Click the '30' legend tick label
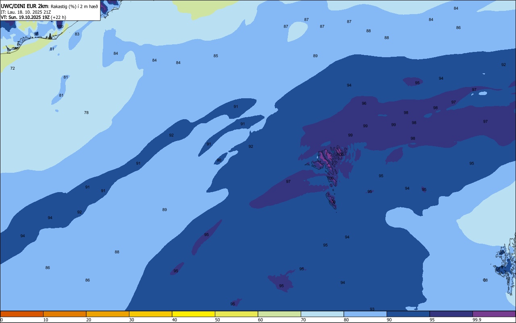 pos(131,320)
